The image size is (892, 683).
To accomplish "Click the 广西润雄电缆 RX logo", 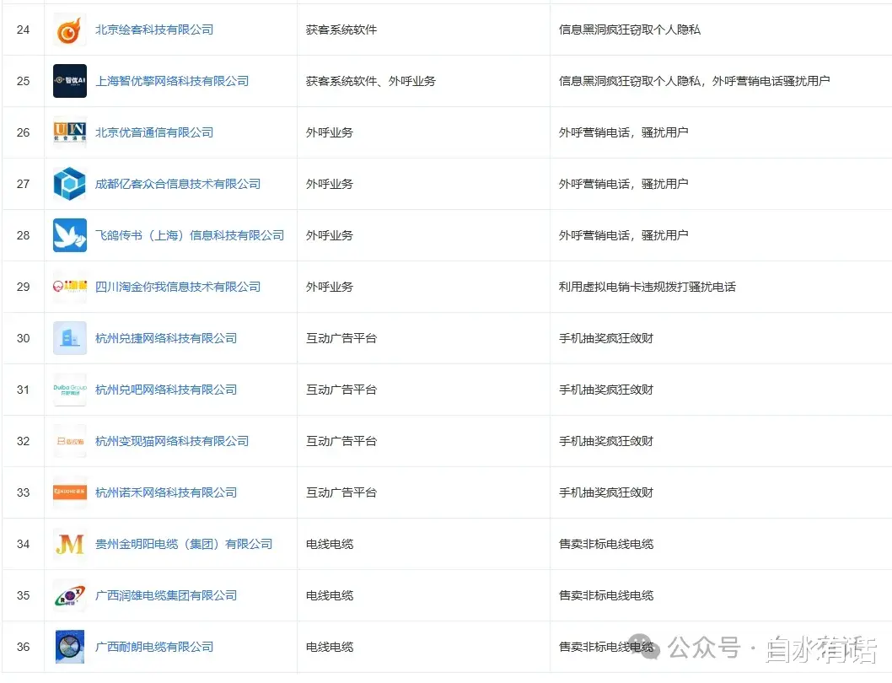I will 69,595.
